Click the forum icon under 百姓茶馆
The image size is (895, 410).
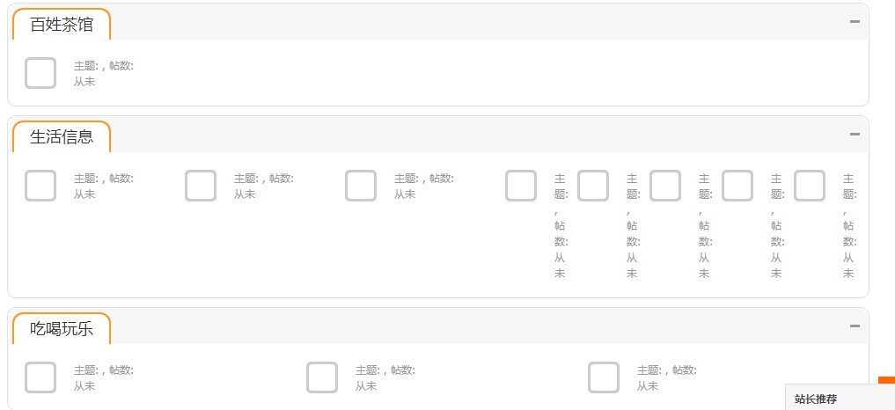pyautogui.click(x=40, y=73)
